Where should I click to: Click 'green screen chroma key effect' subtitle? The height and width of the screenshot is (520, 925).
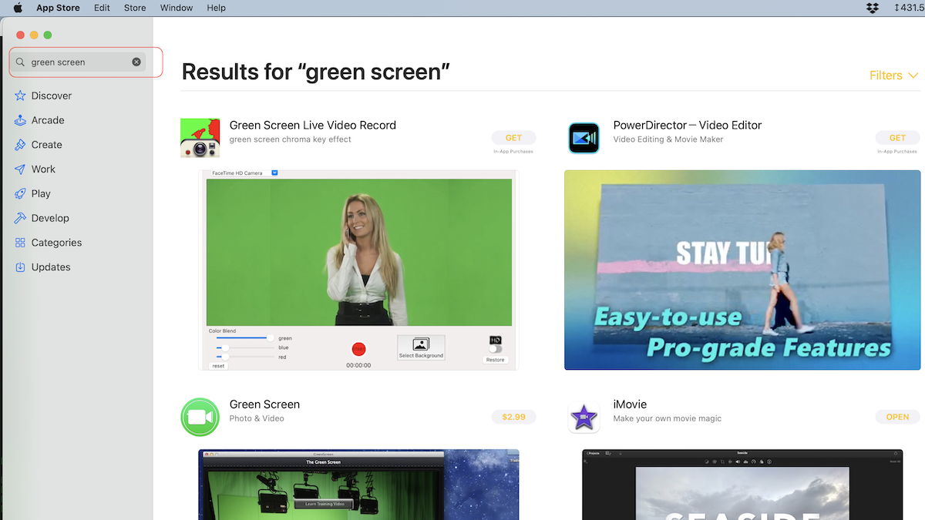(291, 139)
